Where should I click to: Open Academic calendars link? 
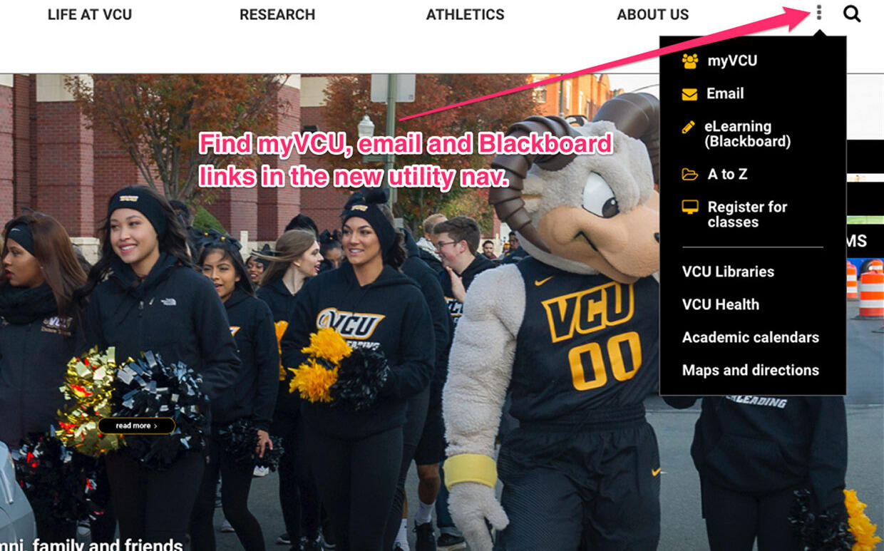pos(751,337)
